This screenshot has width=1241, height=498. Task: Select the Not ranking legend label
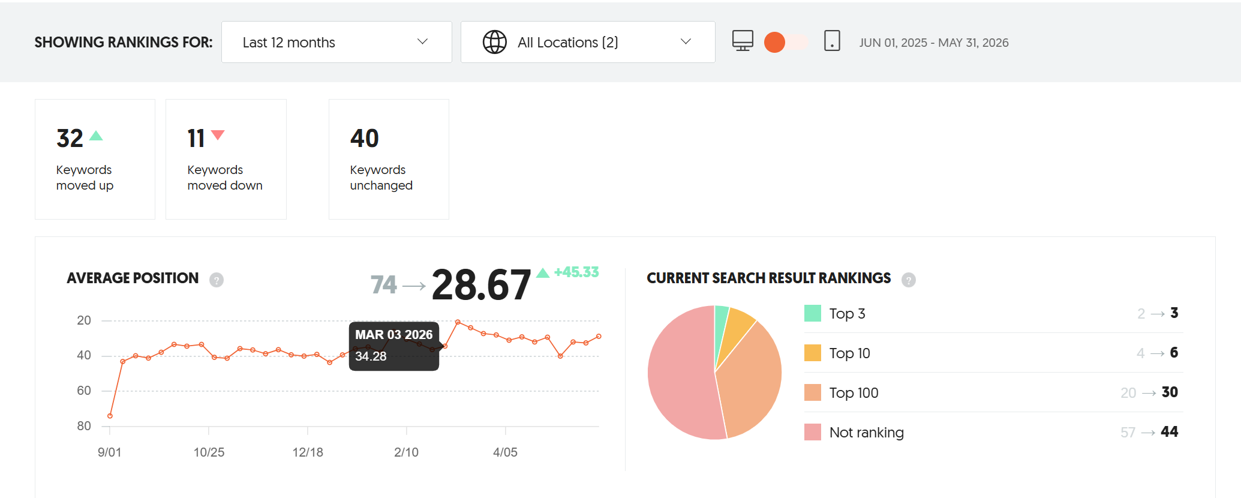pyautogui.click(x=866, y=432)
